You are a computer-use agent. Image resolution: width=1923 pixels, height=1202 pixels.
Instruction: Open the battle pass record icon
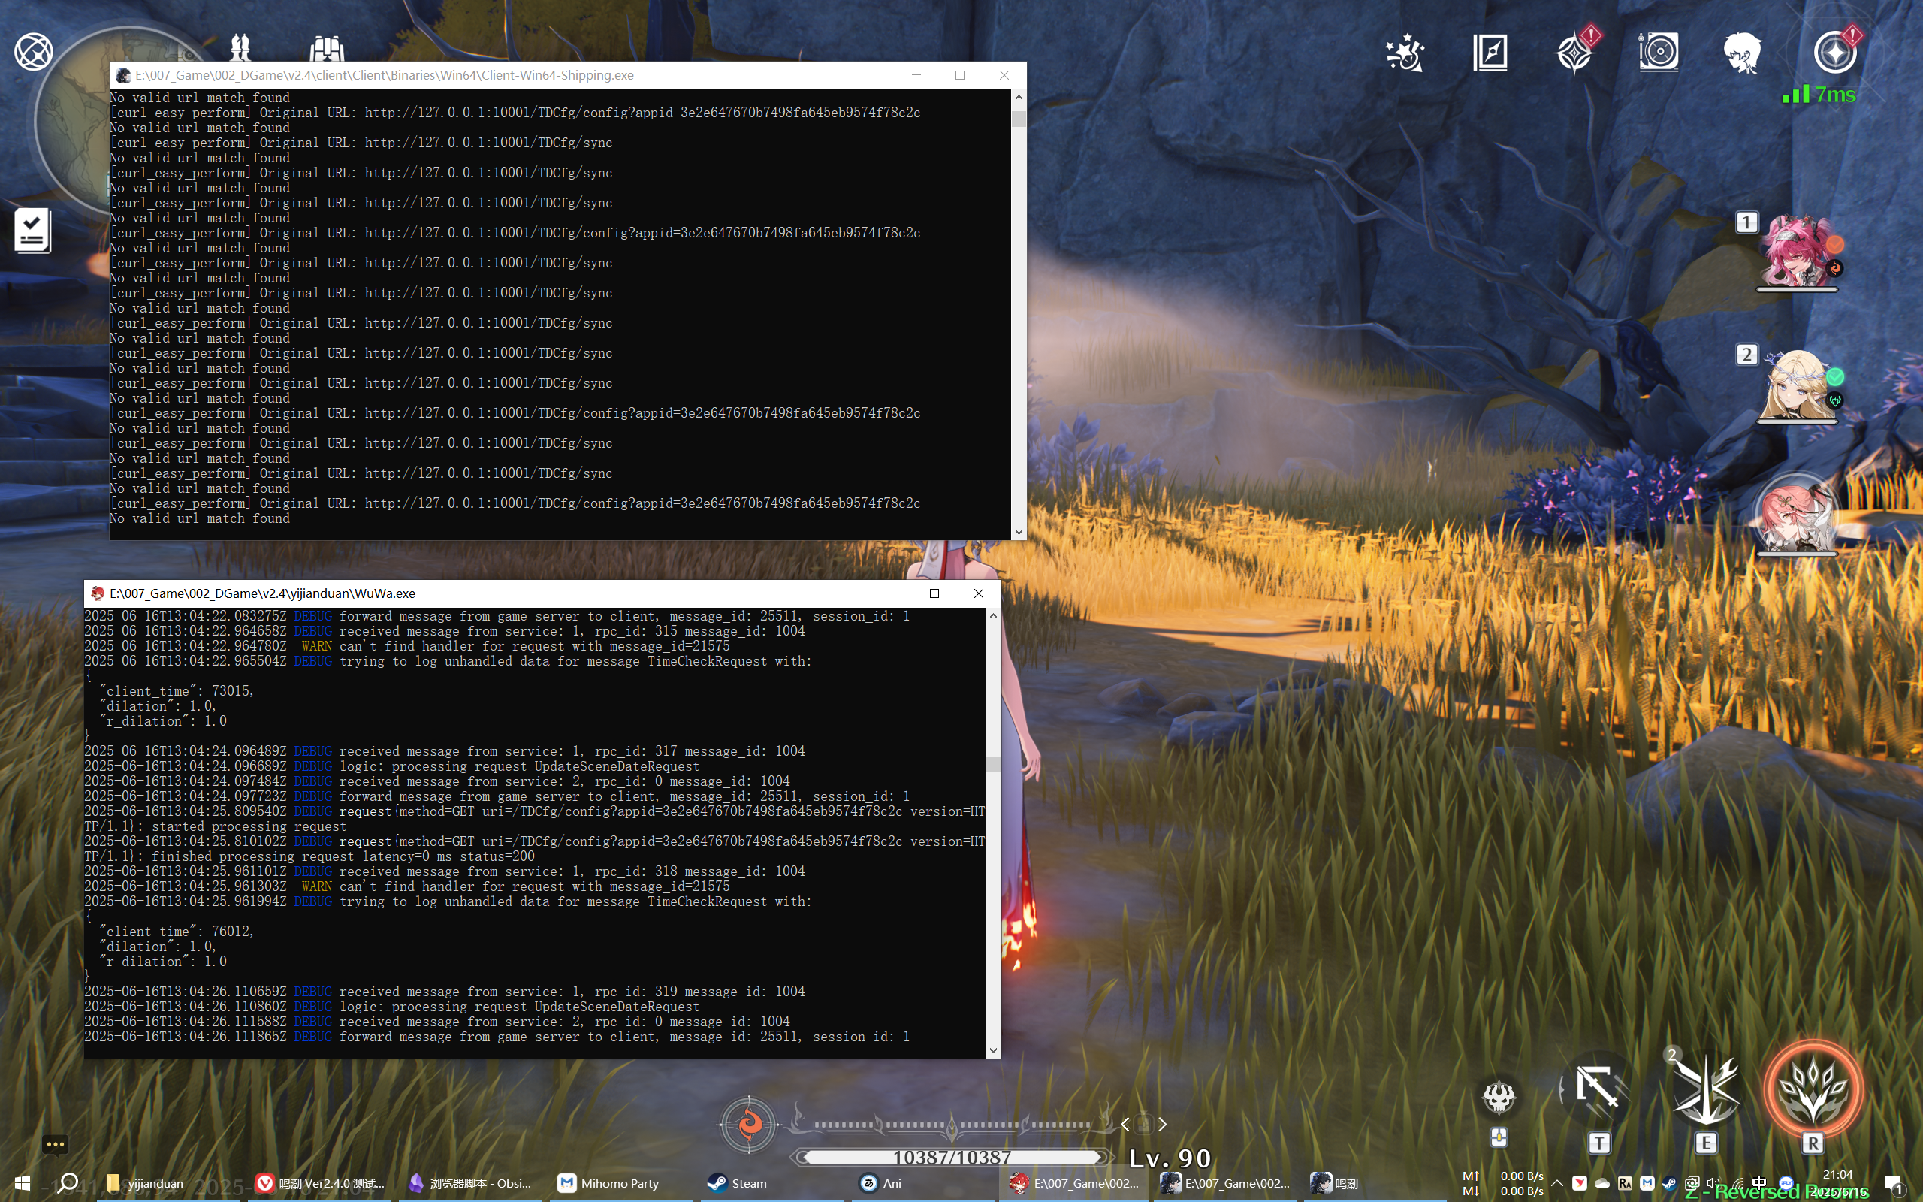tap(1659, 53)
